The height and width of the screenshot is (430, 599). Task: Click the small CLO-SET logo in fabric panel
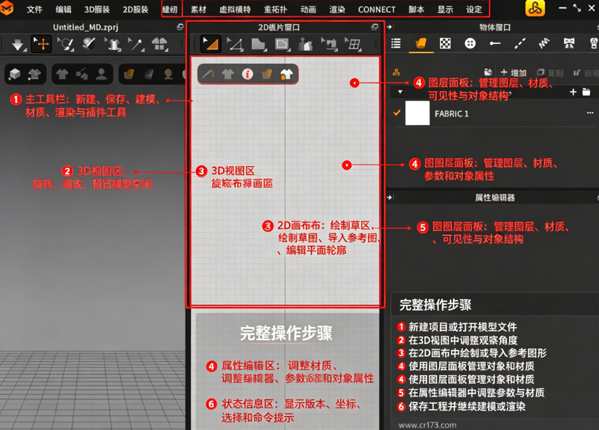pos(396,72)
